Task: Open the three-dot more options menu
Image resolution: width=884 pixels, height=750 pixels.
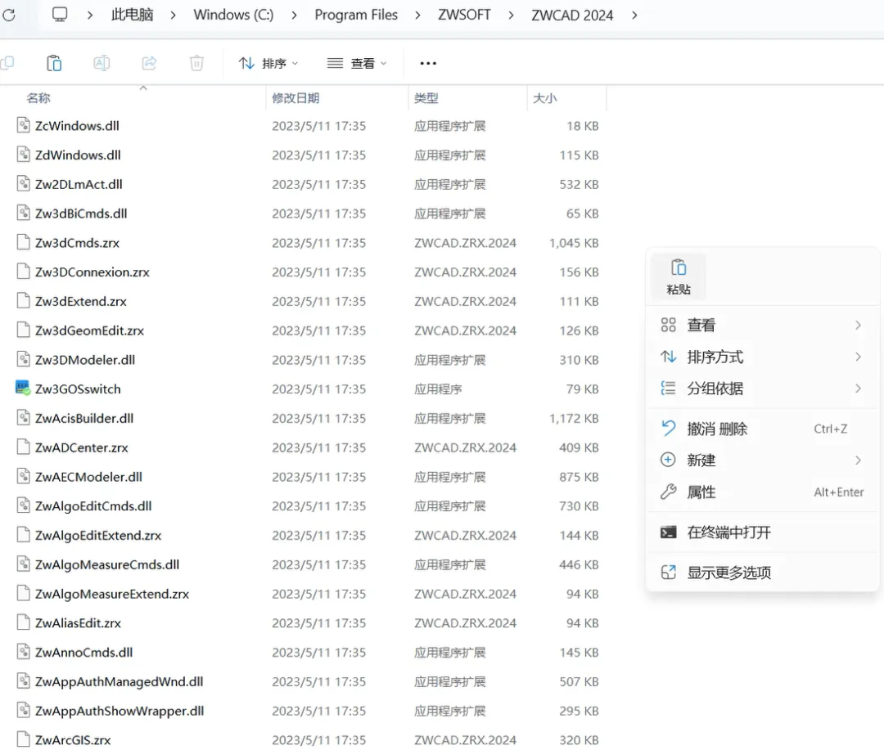Action: tap(428, 63)
